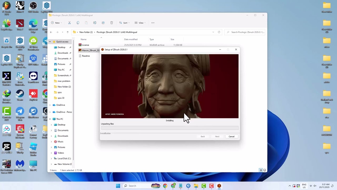Open the View dropdown in Explorer
337x190 pixels.
pyautogui.click(x=140, y=23)
